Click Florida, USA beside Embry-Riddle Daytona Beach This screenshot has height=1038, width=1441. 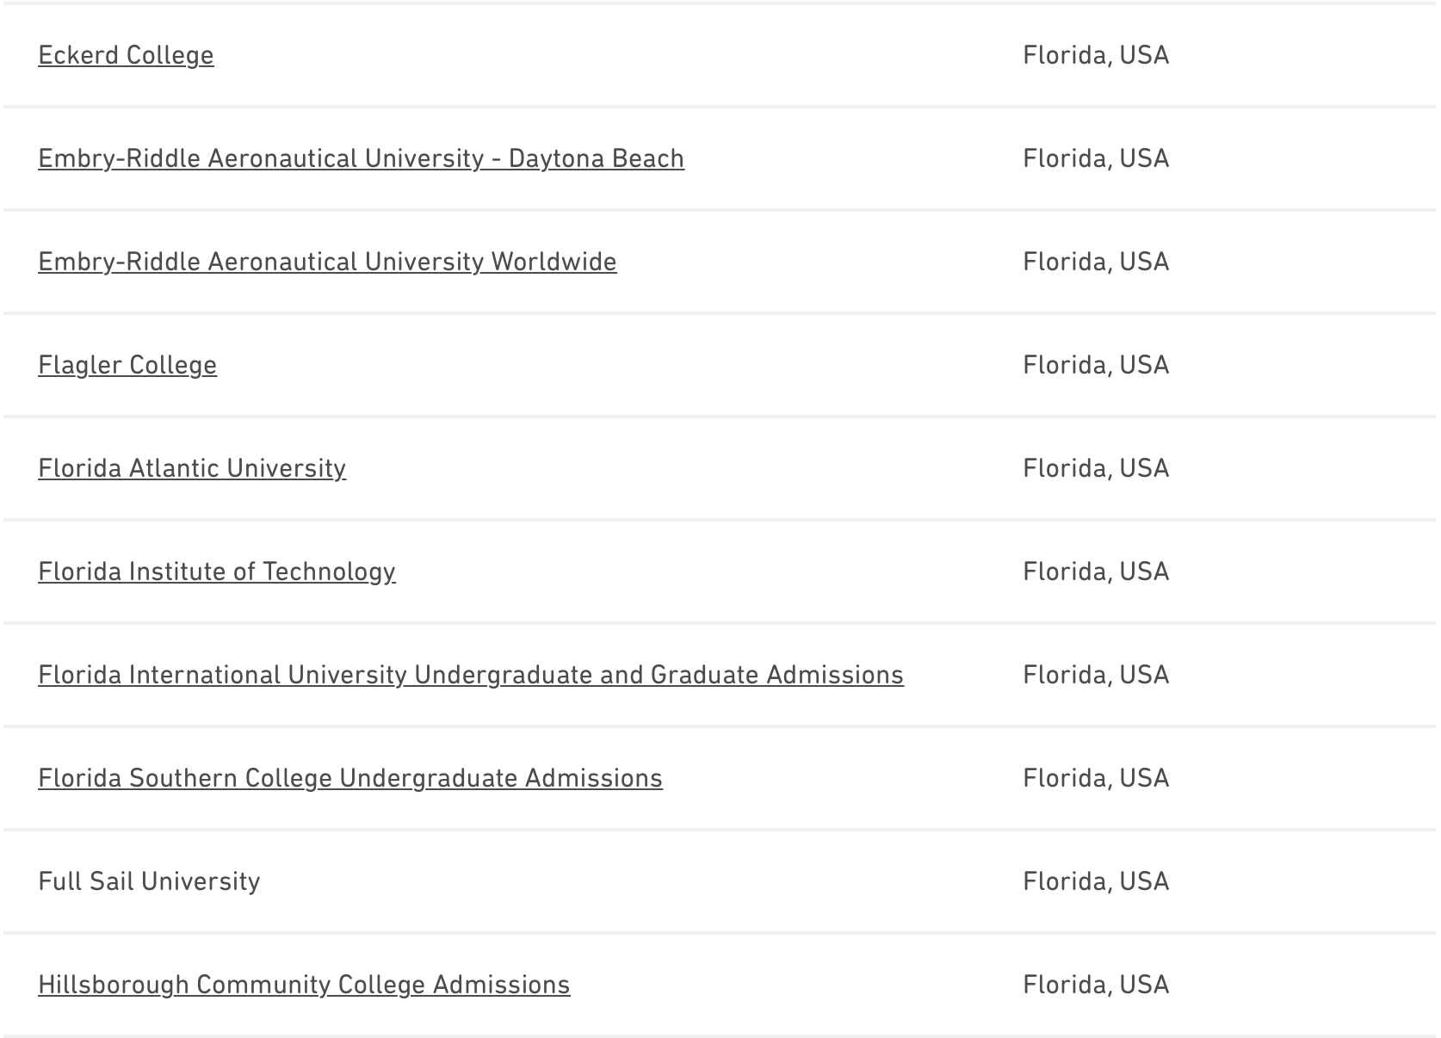[x=1096, y=158]
